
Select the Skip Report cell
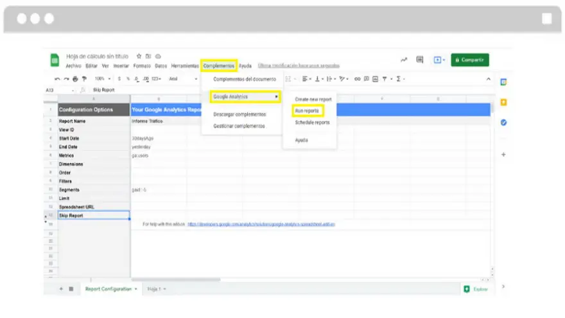click(94, 215)
